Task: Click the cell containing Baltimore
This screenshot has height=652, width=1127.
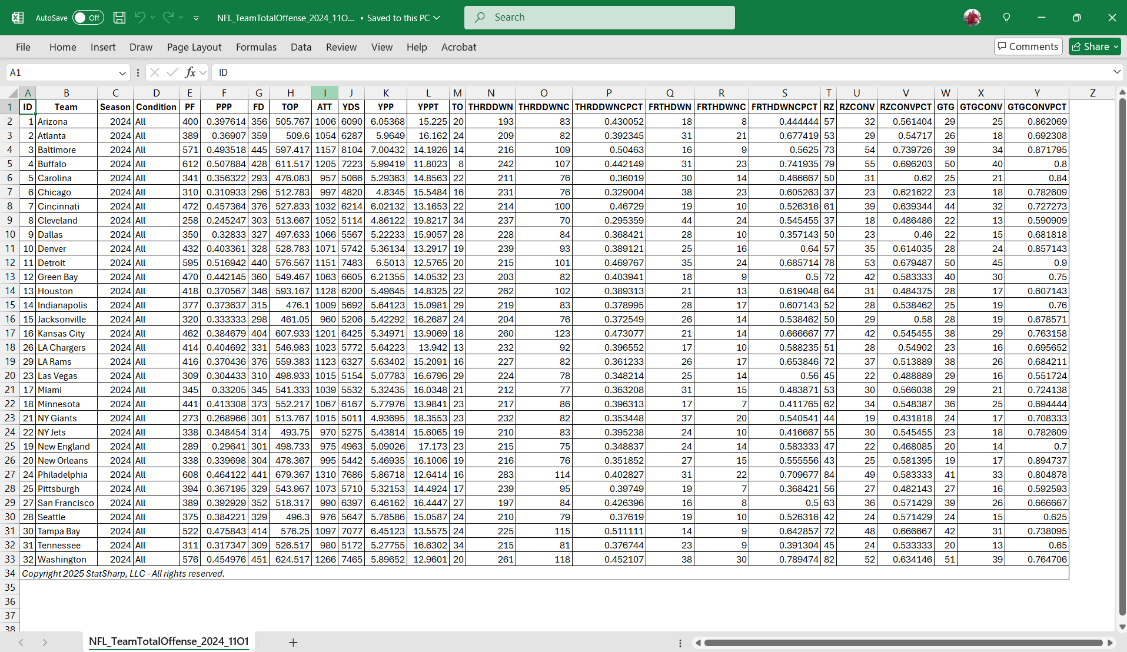Action: pos(67,149)
